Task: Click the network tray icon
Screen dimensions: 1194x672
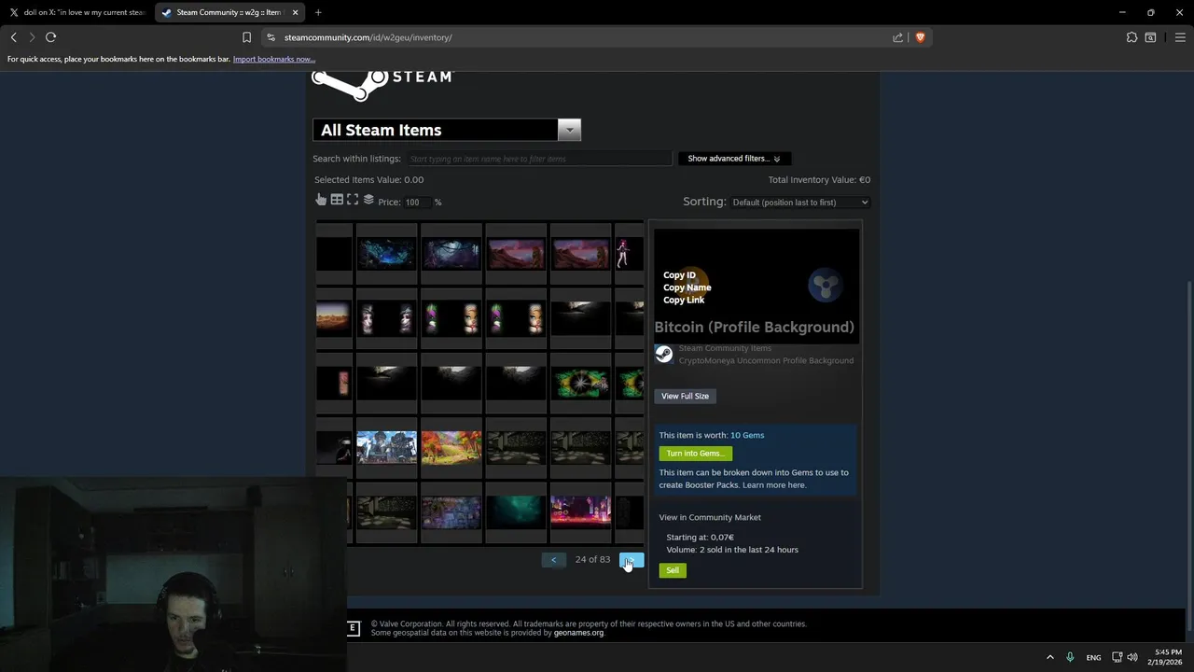Action: pos(1115,657)
